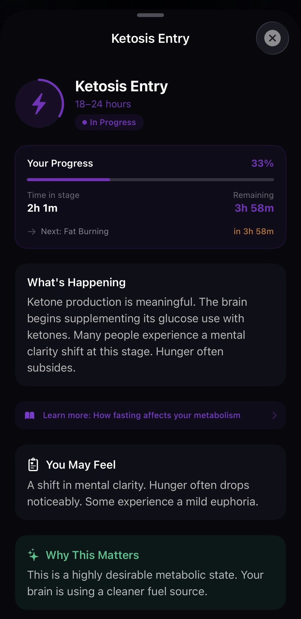This screenshot has width=301, height=619.
Task: Click the Why This Matters heading
Action: click(92, 555)
